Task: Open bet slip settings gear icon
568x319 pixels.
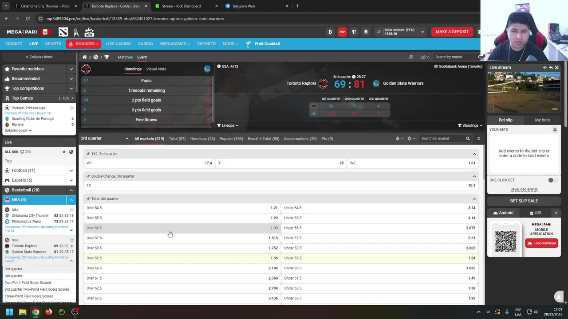Action: tap(555, 130)
